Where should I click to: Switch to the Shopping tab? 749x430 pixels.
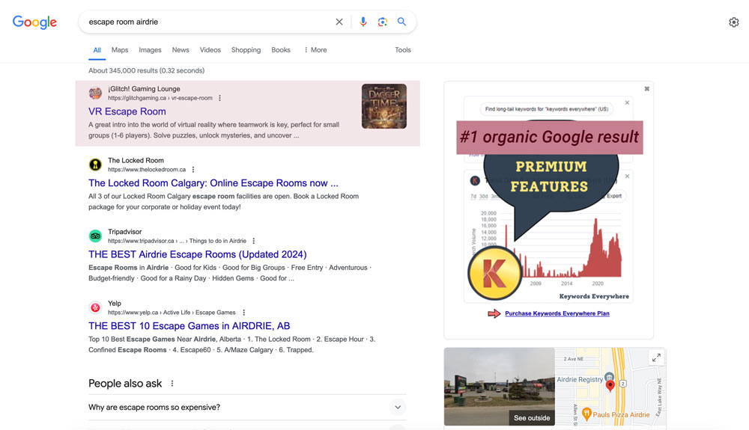tap(246, 50)
